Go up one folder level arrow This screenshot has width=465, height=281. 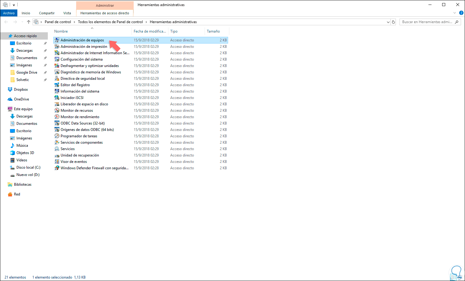click(29, 22)
